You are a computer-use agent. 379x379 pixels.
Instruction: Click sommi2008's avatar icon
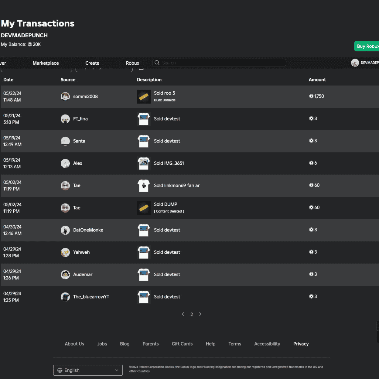65,97
